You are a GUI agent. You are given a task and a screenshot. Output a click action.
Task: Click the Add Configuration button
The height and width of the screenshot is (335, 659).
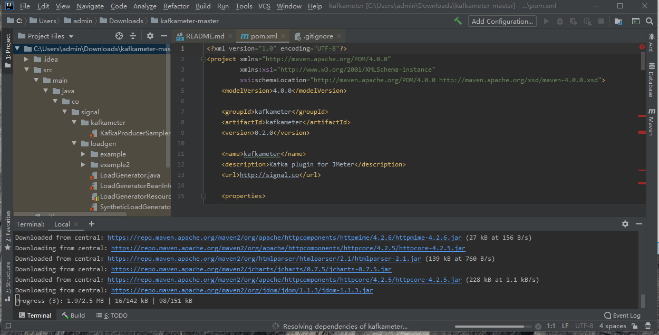(502, 21)
